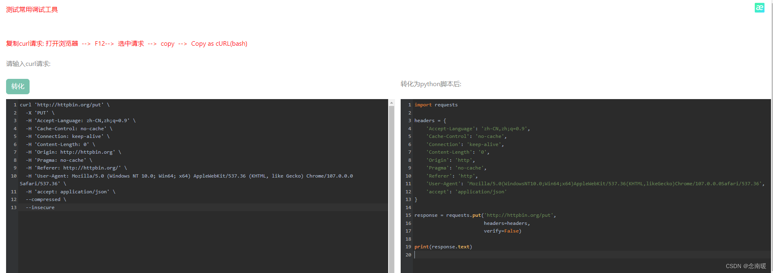
Task: Click the verify=False argument line
Action: pyautogui.click(x=502, y=231)
